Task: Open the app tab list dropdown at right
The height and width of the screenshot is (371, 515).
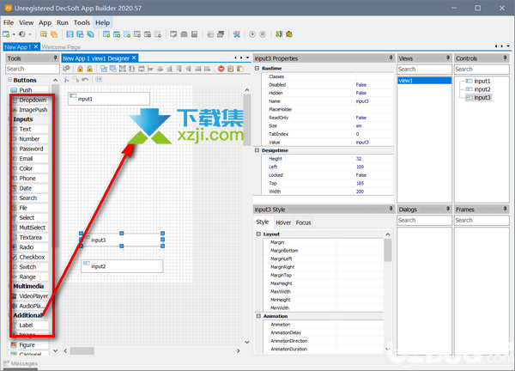Action: (508, 46)
